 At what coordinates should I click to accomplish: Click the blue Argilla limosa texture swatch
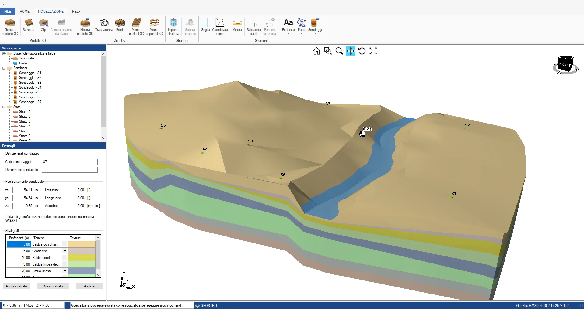tap(82, 271)
